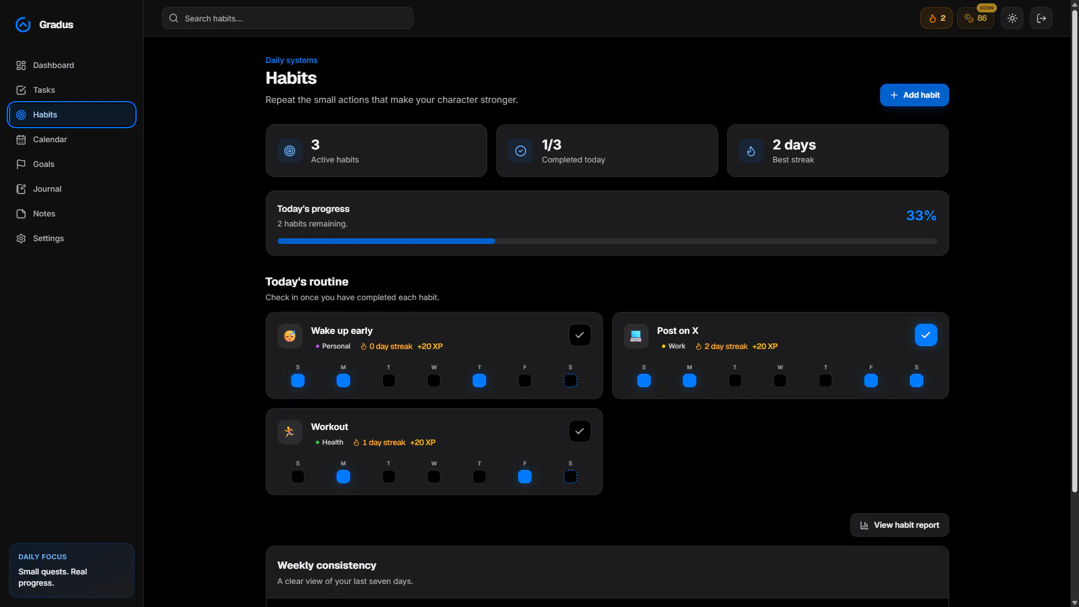Click Wake up early Wednesday square
The image size is (1079, 607).
tap(434, 380)
